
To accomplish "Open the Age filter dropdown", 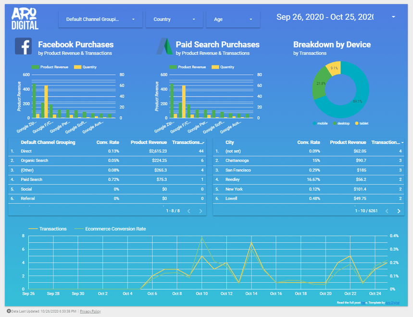I will 233,19.
